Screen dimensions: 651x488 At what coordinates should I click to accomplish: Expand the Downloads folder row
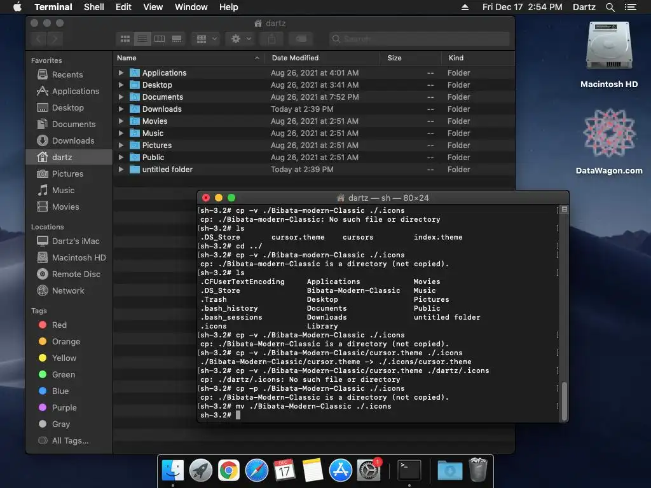[121, 109]
